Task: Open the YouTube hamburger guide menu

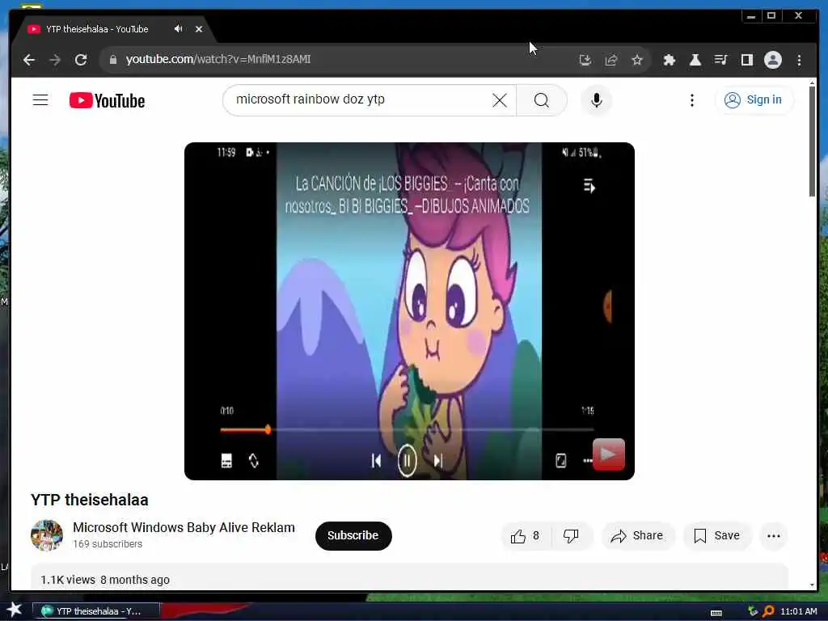Action: point(40,99)
